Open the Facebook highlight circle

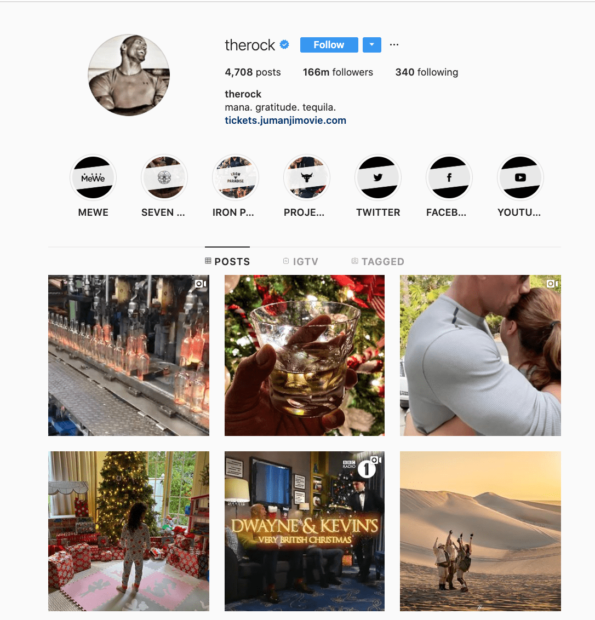(449, 177)
